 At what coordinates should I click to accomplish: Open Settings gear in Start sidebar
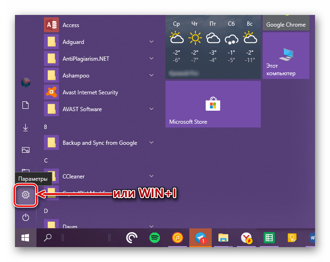point(26,195)
